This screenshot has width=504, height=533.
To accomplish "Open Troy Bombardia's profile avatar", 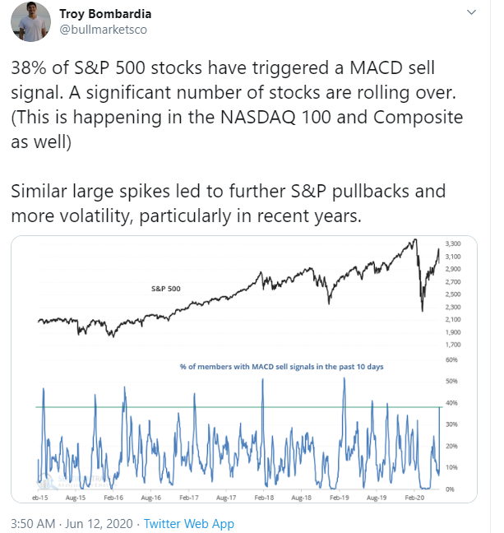I will pyautogui.click(x=31, y=21).
